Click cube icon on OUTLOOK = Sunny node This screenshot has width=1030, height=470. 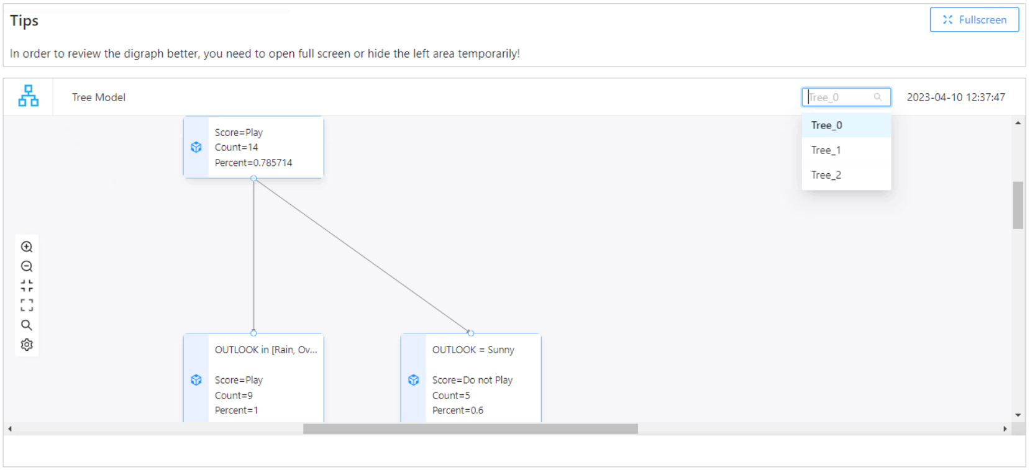[414, 380]
